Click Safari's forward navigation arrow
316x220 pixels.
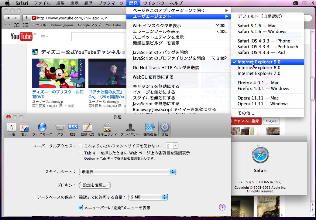16,18
